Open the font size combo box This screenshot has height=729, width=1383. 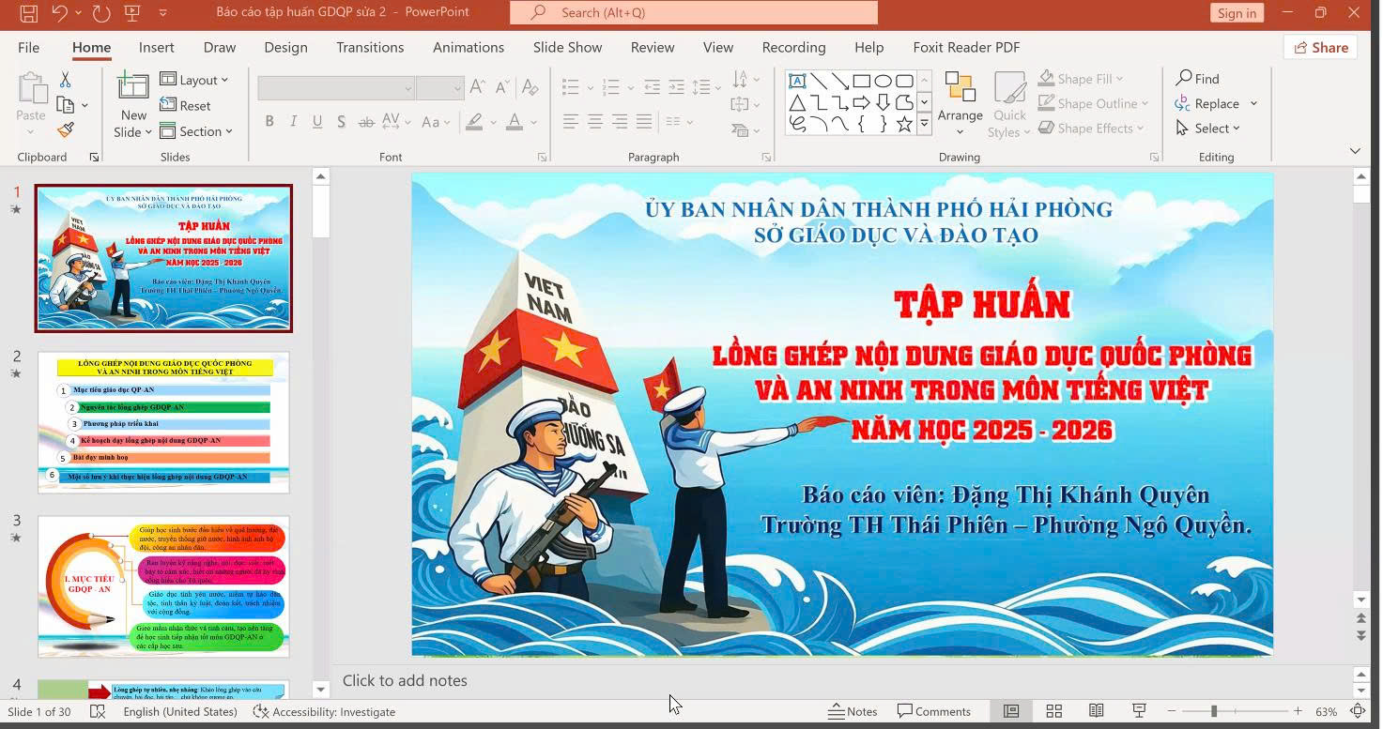tap(439, 88)
